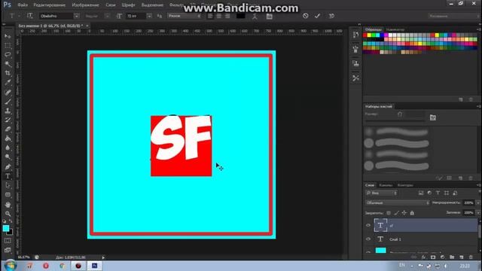482x271 pixels.
Task: Commit current text edits with checkmark
Action: click(x=317, y=16)
